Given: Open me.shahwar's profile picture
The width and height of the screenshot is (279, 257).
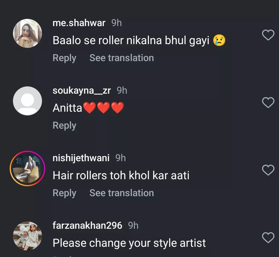Looking at the screenshot, I should point(27,33).
